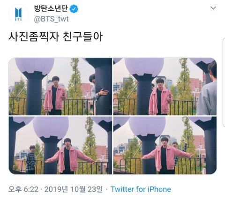The image size is (225, 201).
Task: View the bottom-left photo with arms spread
Action: [60, 145]
